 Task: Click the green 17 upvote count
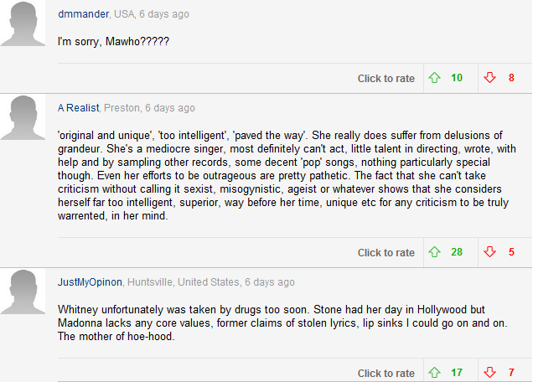457,373
